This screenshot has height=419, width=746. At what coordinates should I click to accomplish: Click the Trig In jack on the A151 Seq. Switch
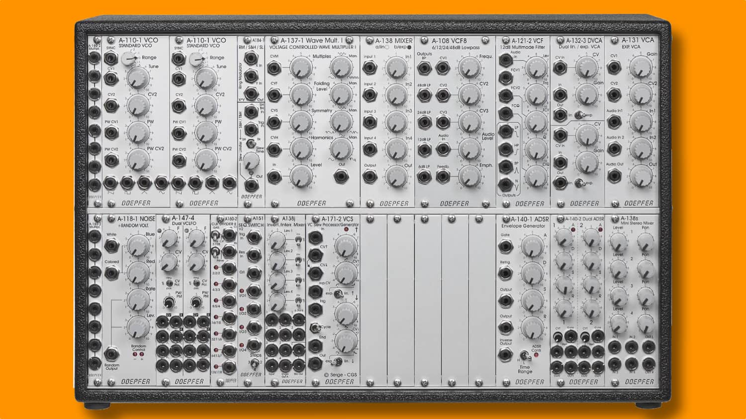click(x=254, y=237)
